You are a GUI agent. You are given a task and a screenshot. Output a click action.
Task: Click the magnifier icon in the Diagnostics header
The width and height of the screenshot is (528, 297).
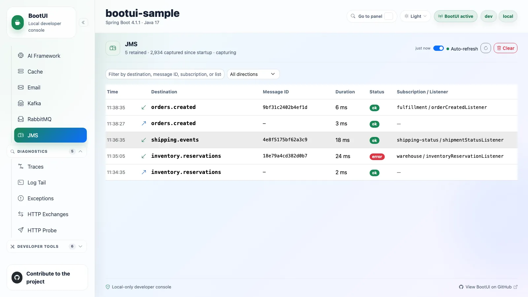pyautogui.click(x=13, y=151)
